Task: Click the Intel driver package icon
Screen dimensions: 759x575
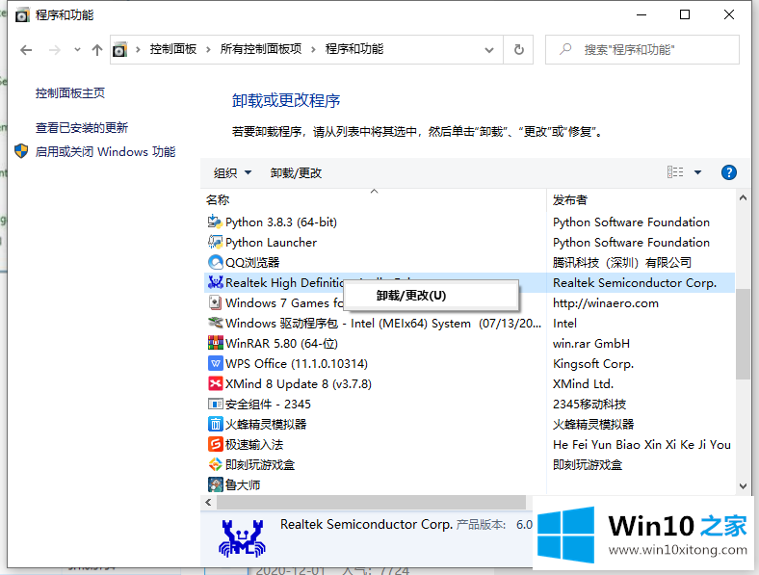Action: point(215,323)
